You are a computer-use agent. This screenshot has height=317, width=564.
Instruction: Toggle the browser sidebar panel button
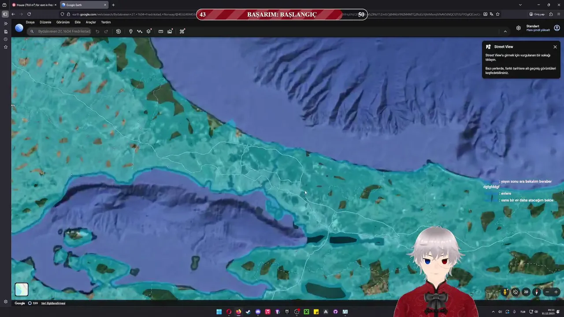[5, 14]
